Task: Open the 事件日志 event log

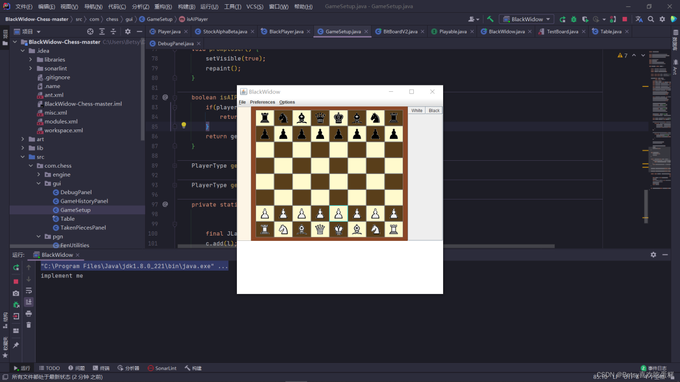Action: 653,368
